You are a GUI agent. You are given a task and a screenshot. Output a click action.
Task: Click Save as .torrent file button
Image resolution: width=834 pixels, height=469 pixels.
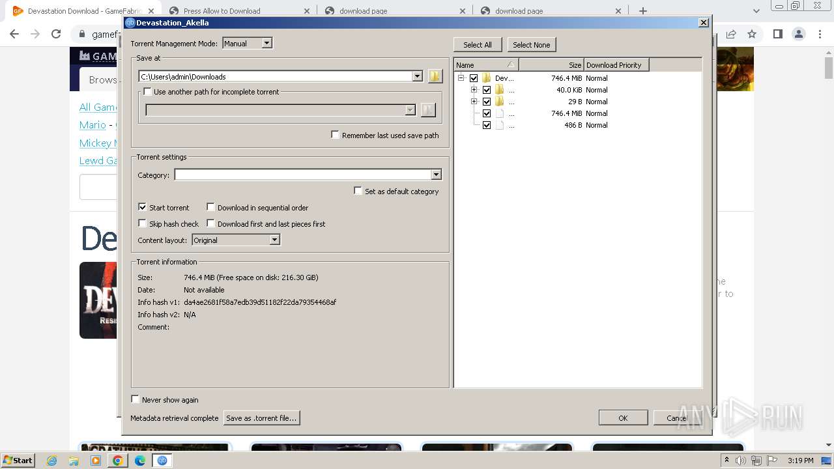[x=261, y=418]
